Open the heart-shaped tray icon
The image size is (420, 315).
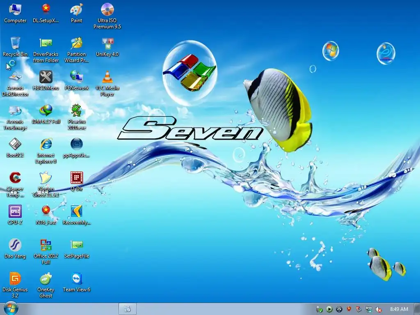click(x=358, y=309)
